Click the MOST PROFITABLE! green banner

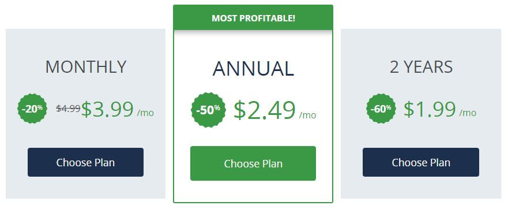click(x=253, y=18)
